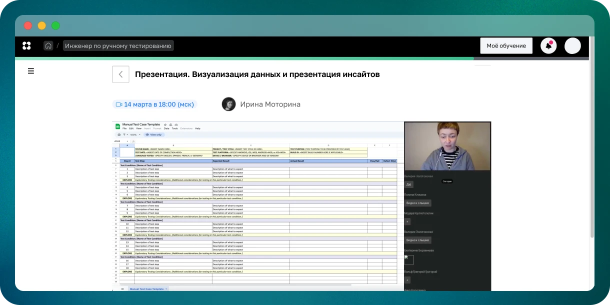The width and height of the screenshot is (610, 305).
Task: Open the Data menu in Sheets
Action: [166, 128]
